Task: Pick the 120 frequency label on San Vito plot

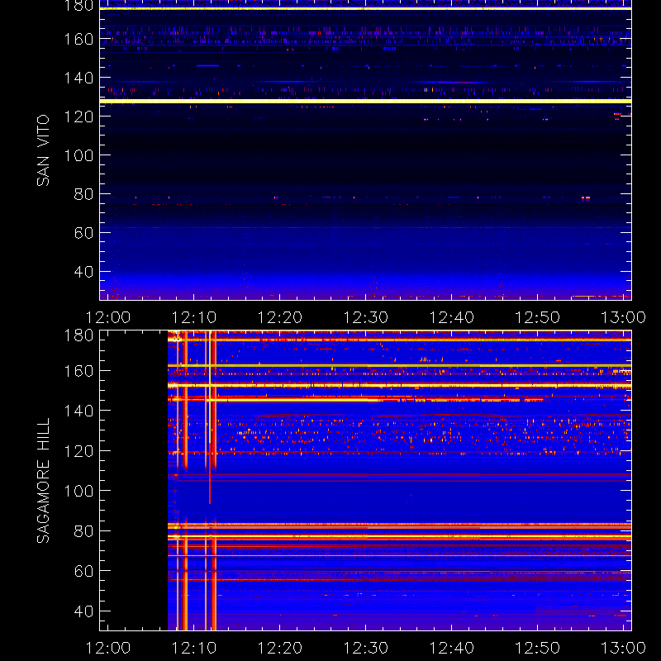Action: [78, 117]
